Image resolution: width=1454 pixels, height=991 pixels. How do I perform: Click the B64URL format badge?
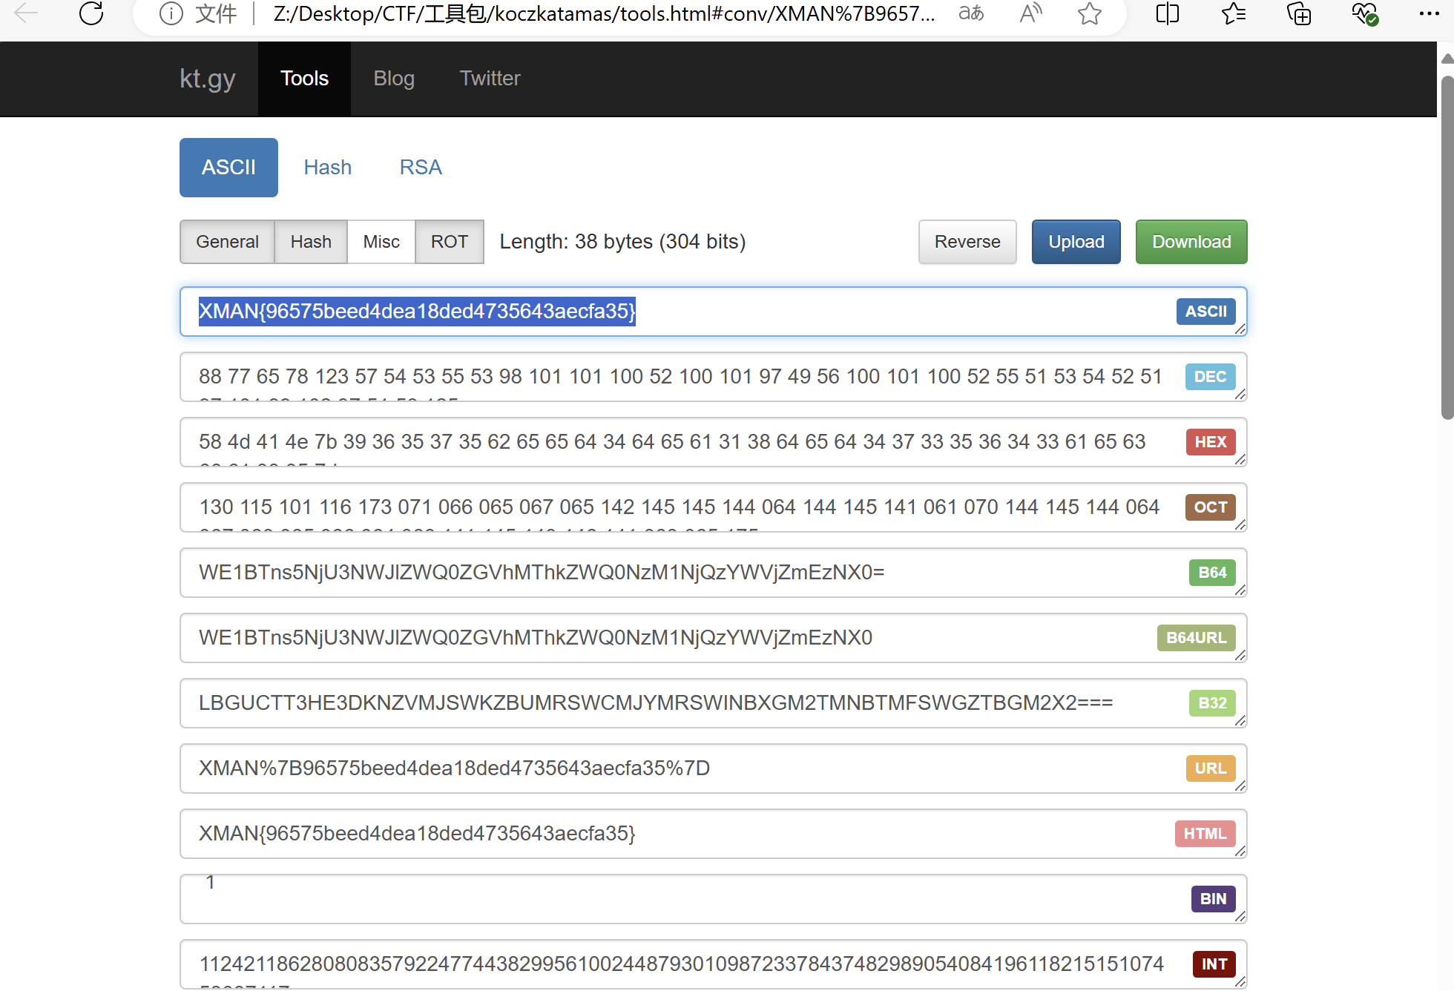click(1195, 637)
